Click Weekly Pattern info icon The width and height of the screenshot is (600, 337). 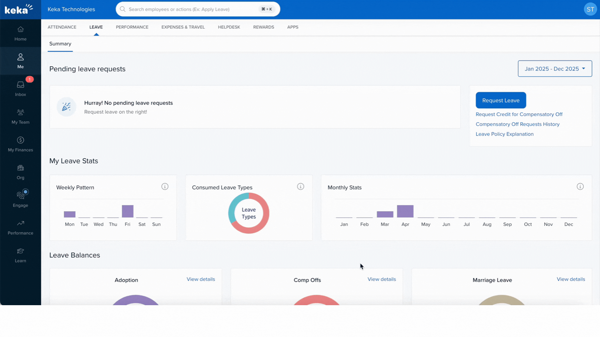[x=165, y=187]
